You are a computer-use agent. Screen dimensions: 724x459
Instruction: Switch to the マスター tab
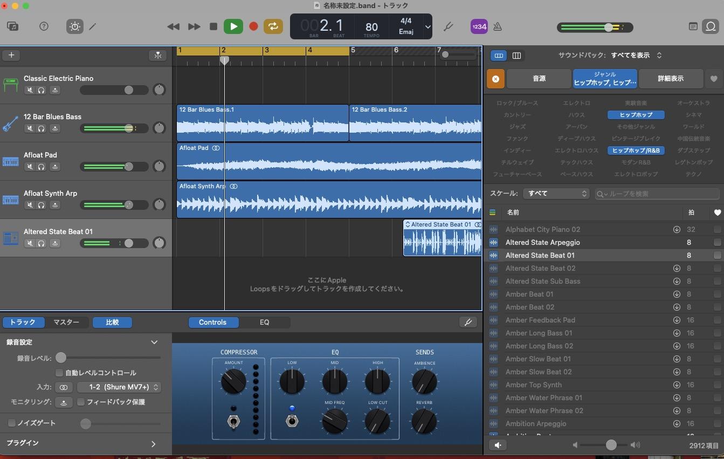(67, 322)
